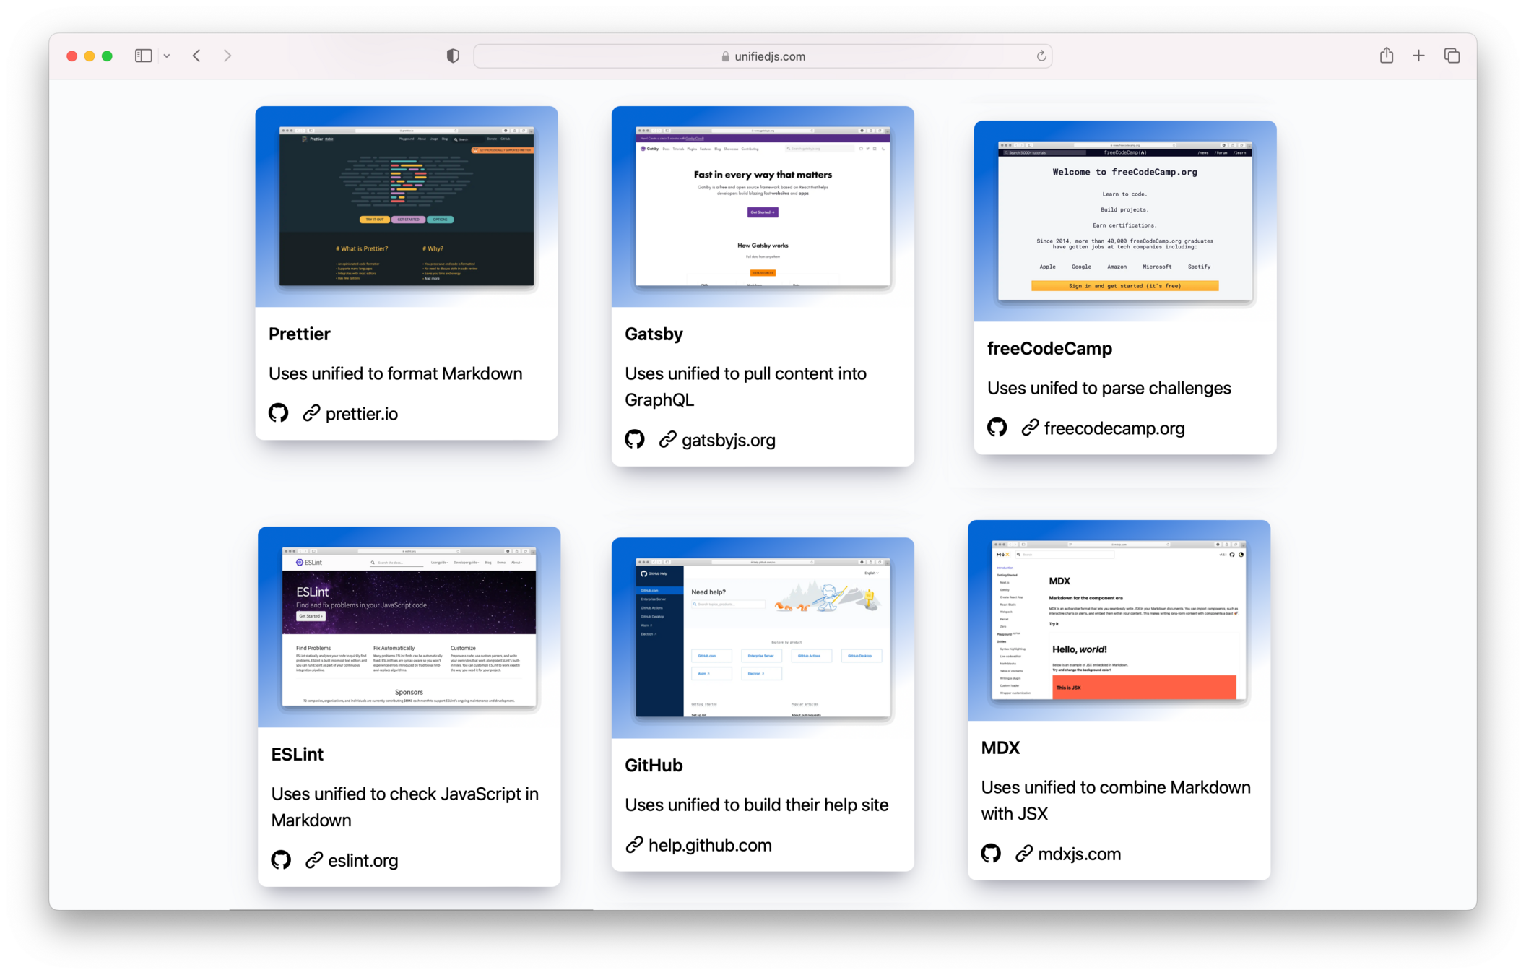The height and width of the screenshot is (975, 1526).
Task: Open the help.github.com link
Action: coord(709,845)
